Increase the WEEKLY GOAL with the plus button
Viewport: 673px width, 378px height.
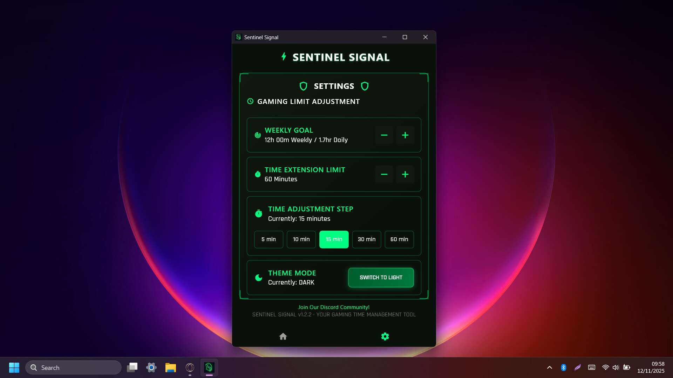[x=405, y=135]
